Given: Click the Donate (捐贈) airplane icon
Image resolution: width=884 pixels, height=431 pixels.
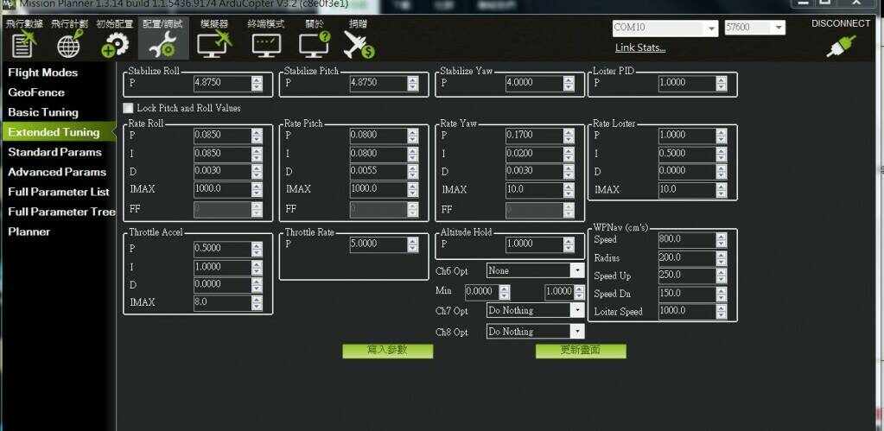Looking at the screenshot, I should pos(358,43).
